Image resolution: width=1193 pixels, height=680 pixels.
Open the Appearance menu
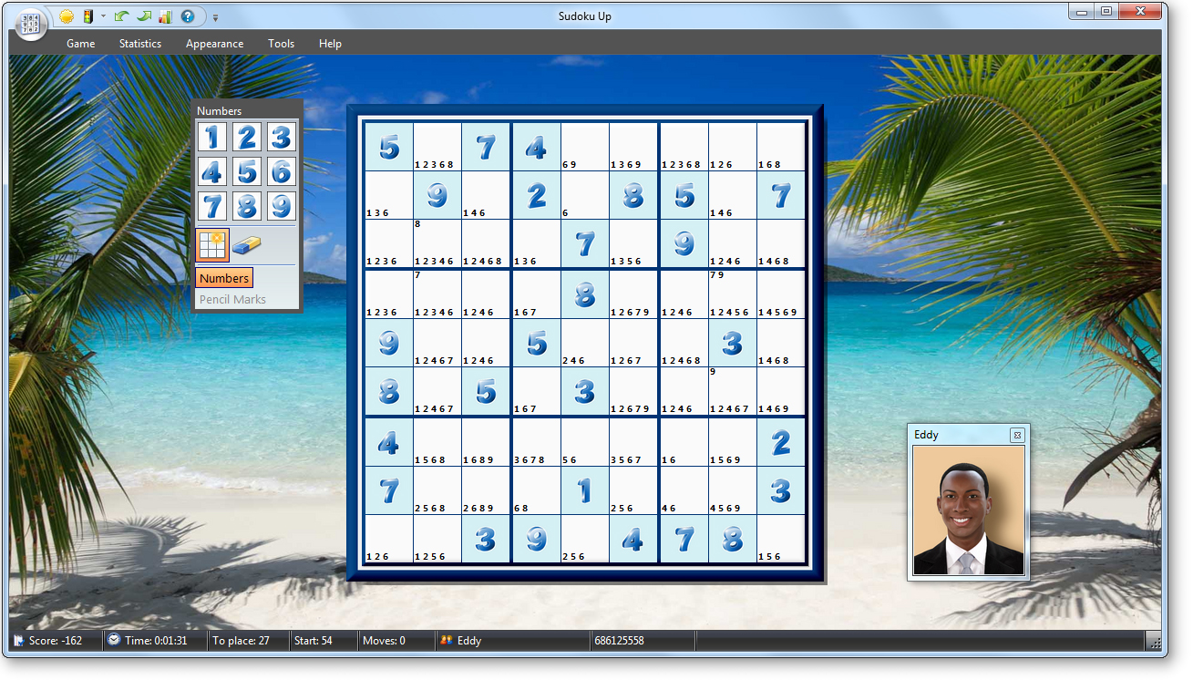pos(214,43)
